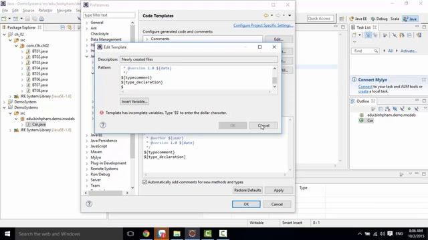Viewport: 428px width, 240px height.
Task: Click Pattern editor vertical scrollbar
Action: click(x=275, y=77)
